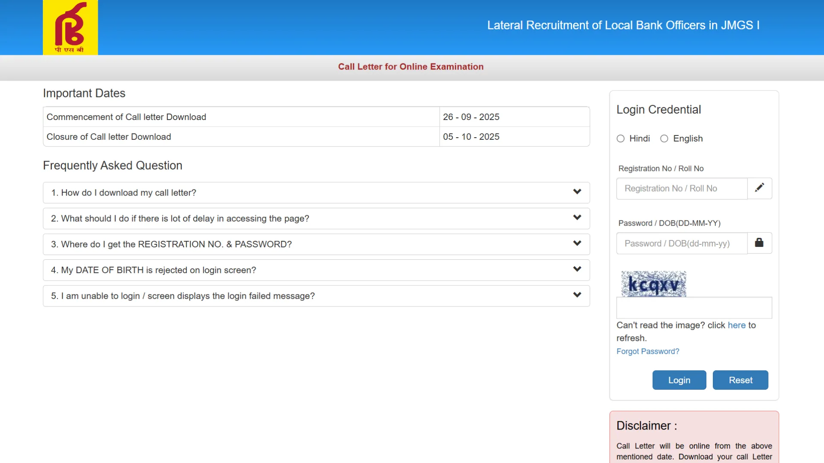Select the English language radio button
Screen dimensions: 824x463
[664, 138]
